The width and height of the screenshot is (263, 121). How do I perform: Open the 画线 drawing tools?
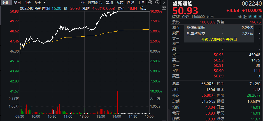(x=131, y=3)
